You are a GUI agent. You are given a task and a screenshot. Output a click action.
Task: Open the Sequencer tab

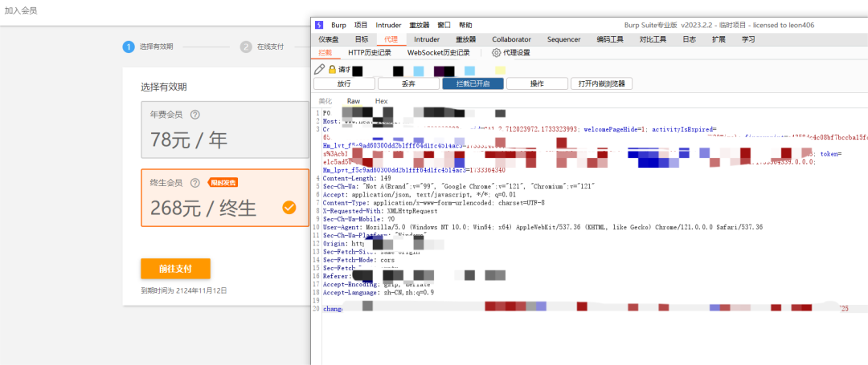coord(564,39)
